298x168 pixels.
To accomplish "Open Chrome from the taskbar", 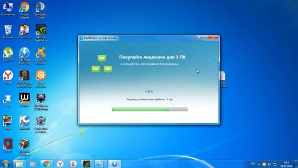I will [x=47, y=164].
